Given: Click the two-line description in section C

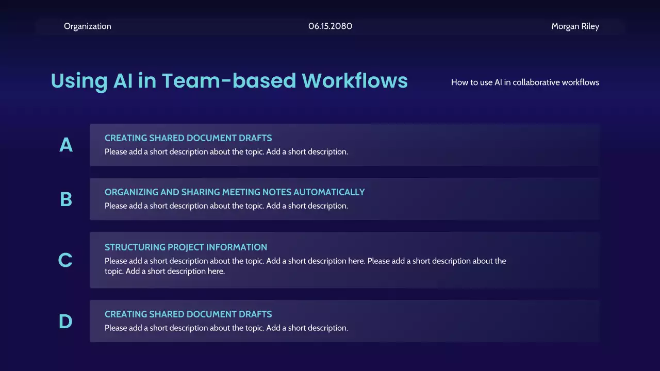Looking at the screenshot, I should pyautogui.click(x=304, y=266).
